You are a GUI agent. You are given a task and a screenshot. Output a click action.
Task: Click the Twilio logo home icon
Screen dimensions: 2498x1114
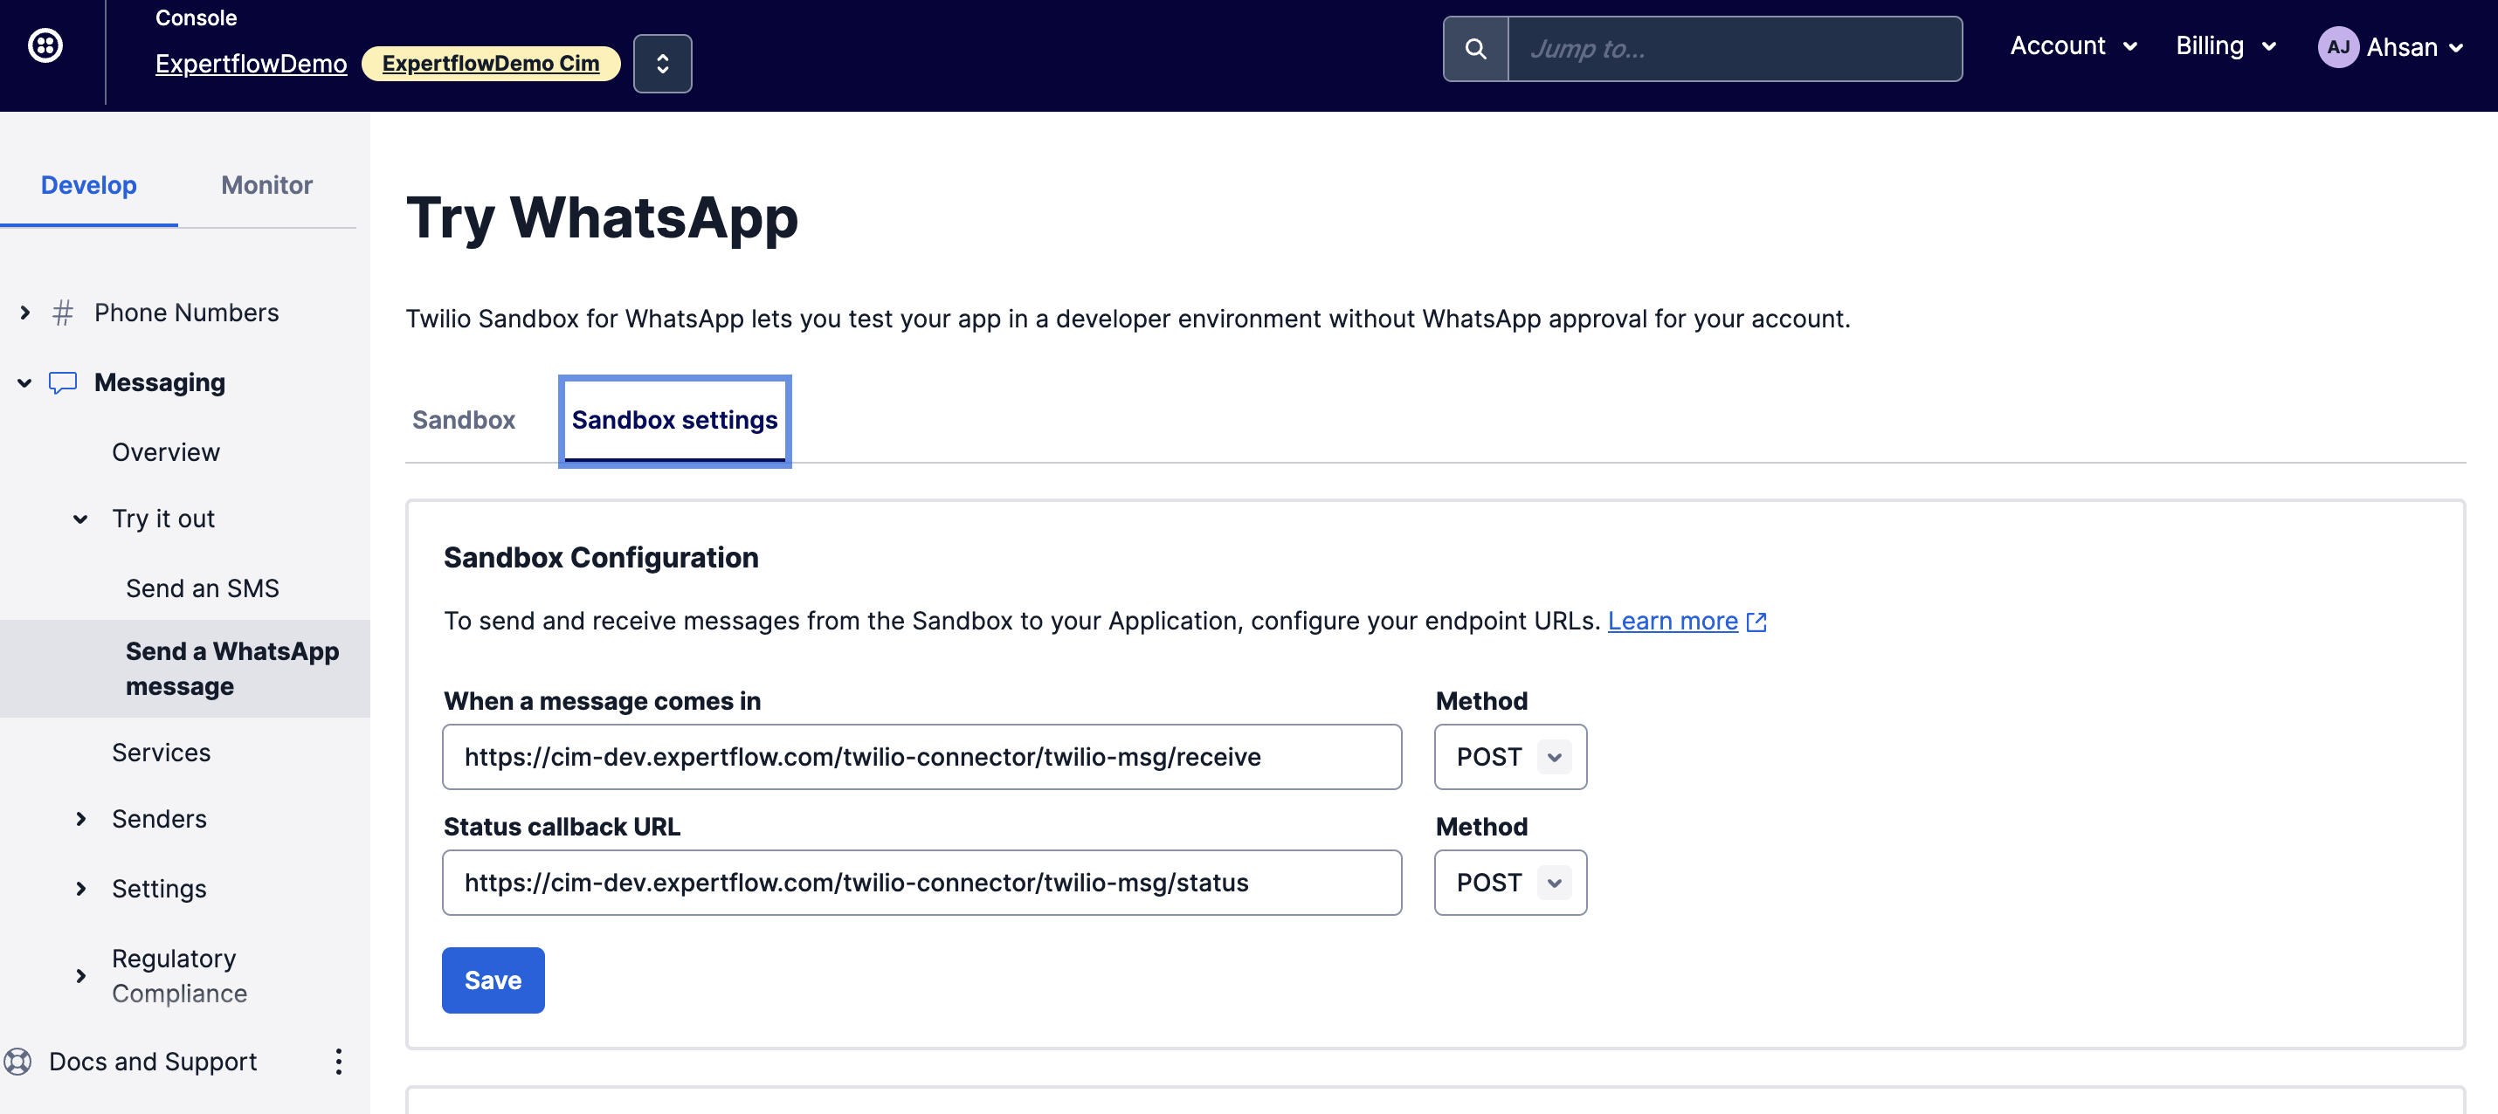click(45, 45)
